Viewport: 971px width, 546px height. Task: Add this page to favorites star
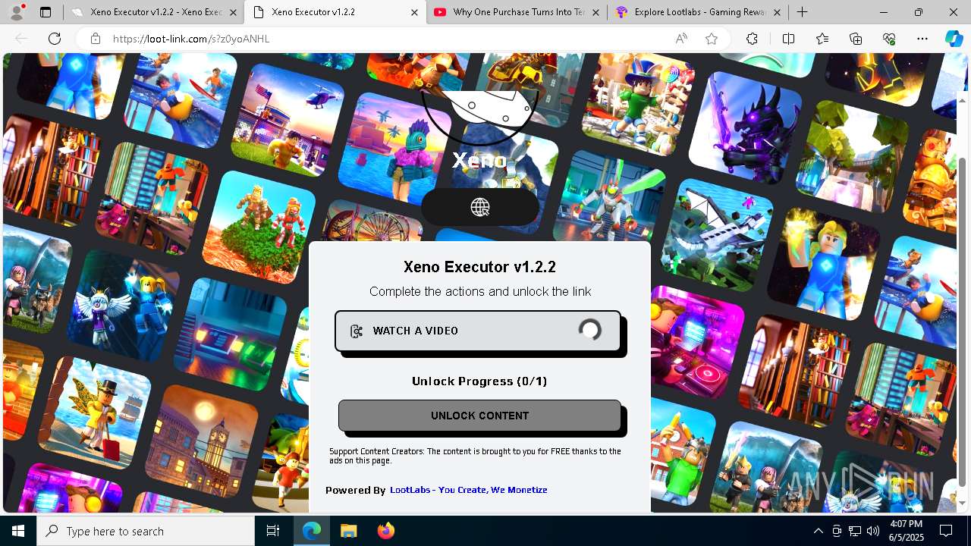click(712, 39)
